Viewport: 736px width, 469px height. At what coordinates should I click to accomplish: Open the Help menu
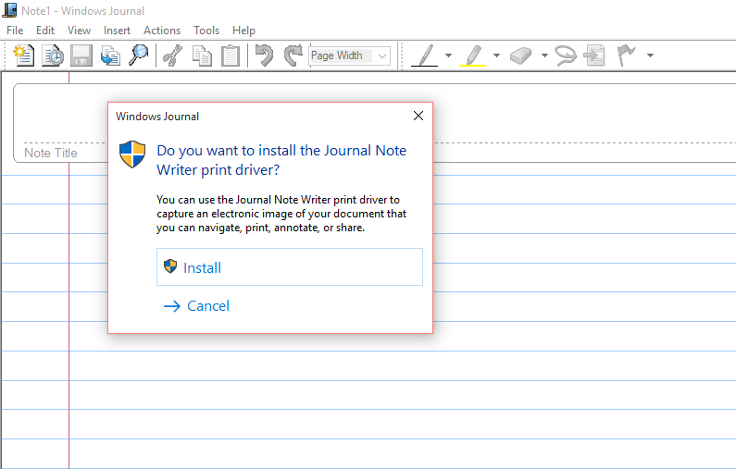[x=243, y=31]
